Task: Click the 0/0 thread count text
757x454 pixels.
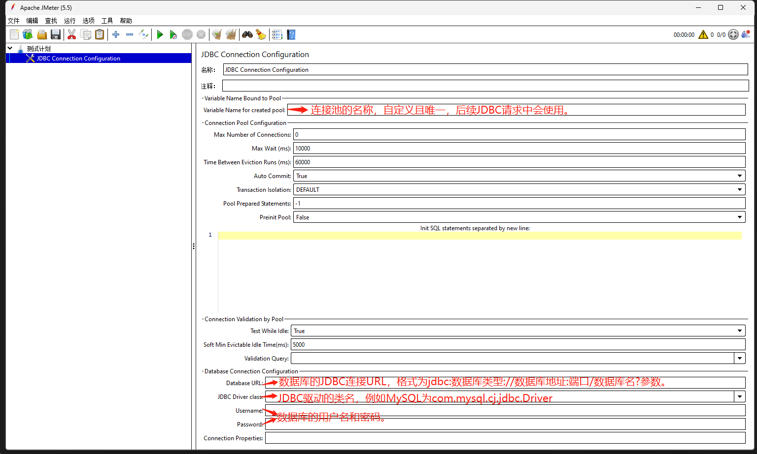Action: (721, 35)
